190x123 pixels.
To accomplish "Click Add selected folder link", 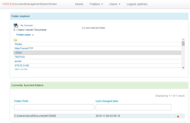I will tap(93, 28).
